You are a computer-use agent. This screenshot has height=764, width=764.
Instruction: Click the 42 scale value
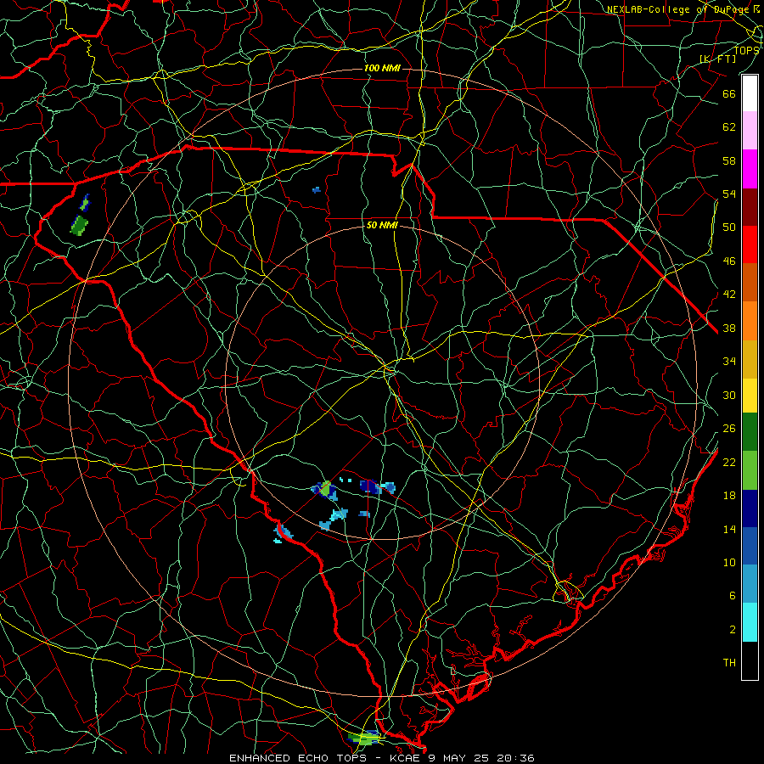click(x=729, y=295)
